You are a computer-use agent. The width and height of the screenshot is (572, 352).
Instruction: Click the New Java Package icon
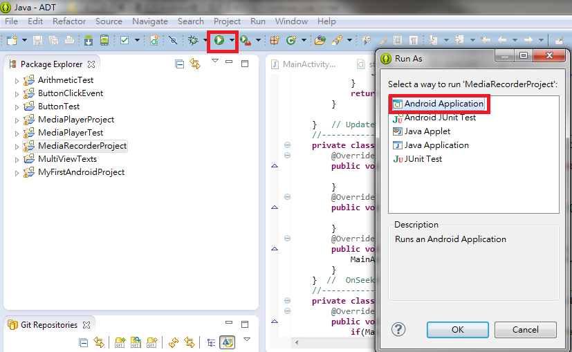pos(275,40)
